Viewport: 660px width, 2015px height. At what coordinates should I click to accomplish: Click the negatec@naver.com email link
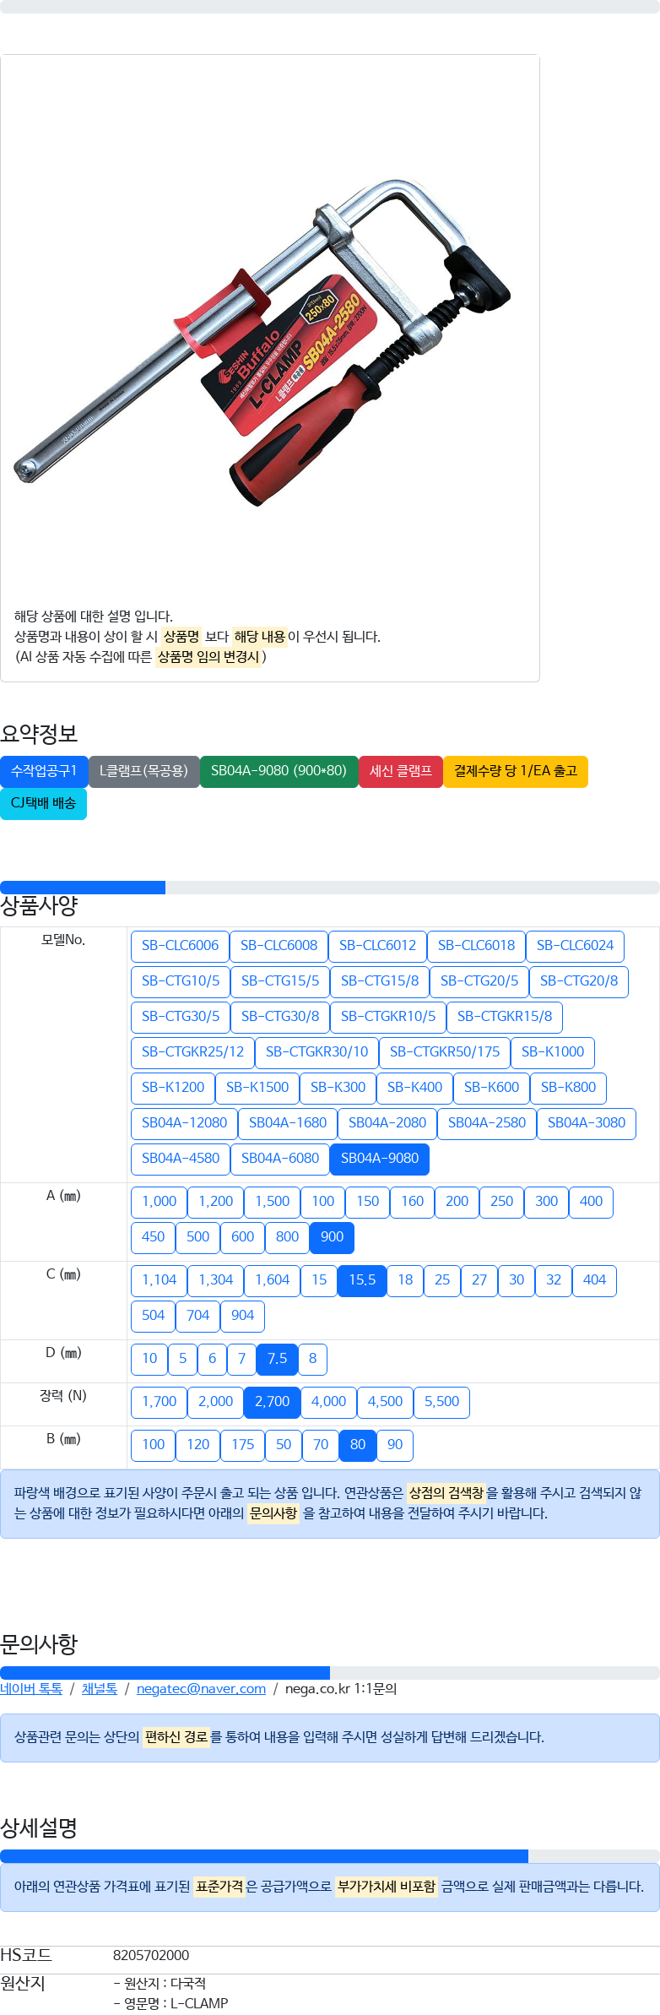point(201,1688)
